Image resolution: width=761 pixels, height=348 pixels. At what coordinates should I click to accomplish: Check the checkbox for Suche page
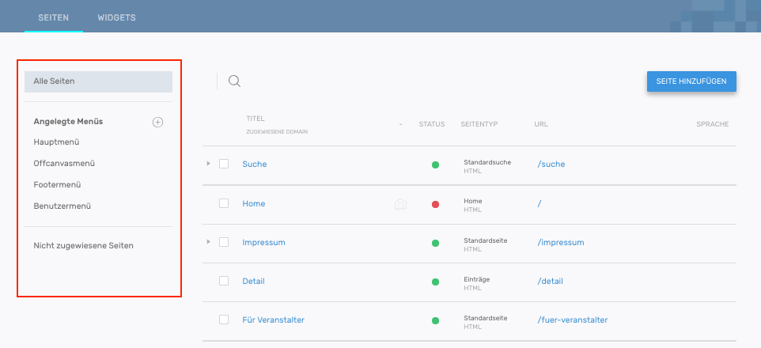tap(224, 164)
